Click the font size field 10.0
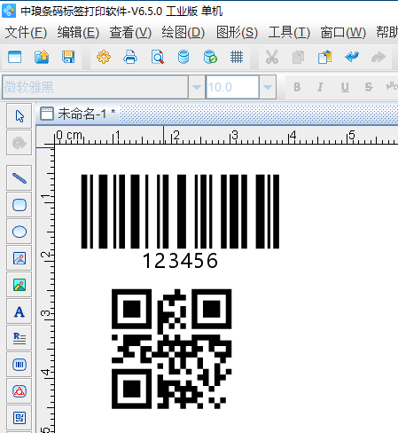This screenshot has height=433, width=398. [x=232, y=87]
